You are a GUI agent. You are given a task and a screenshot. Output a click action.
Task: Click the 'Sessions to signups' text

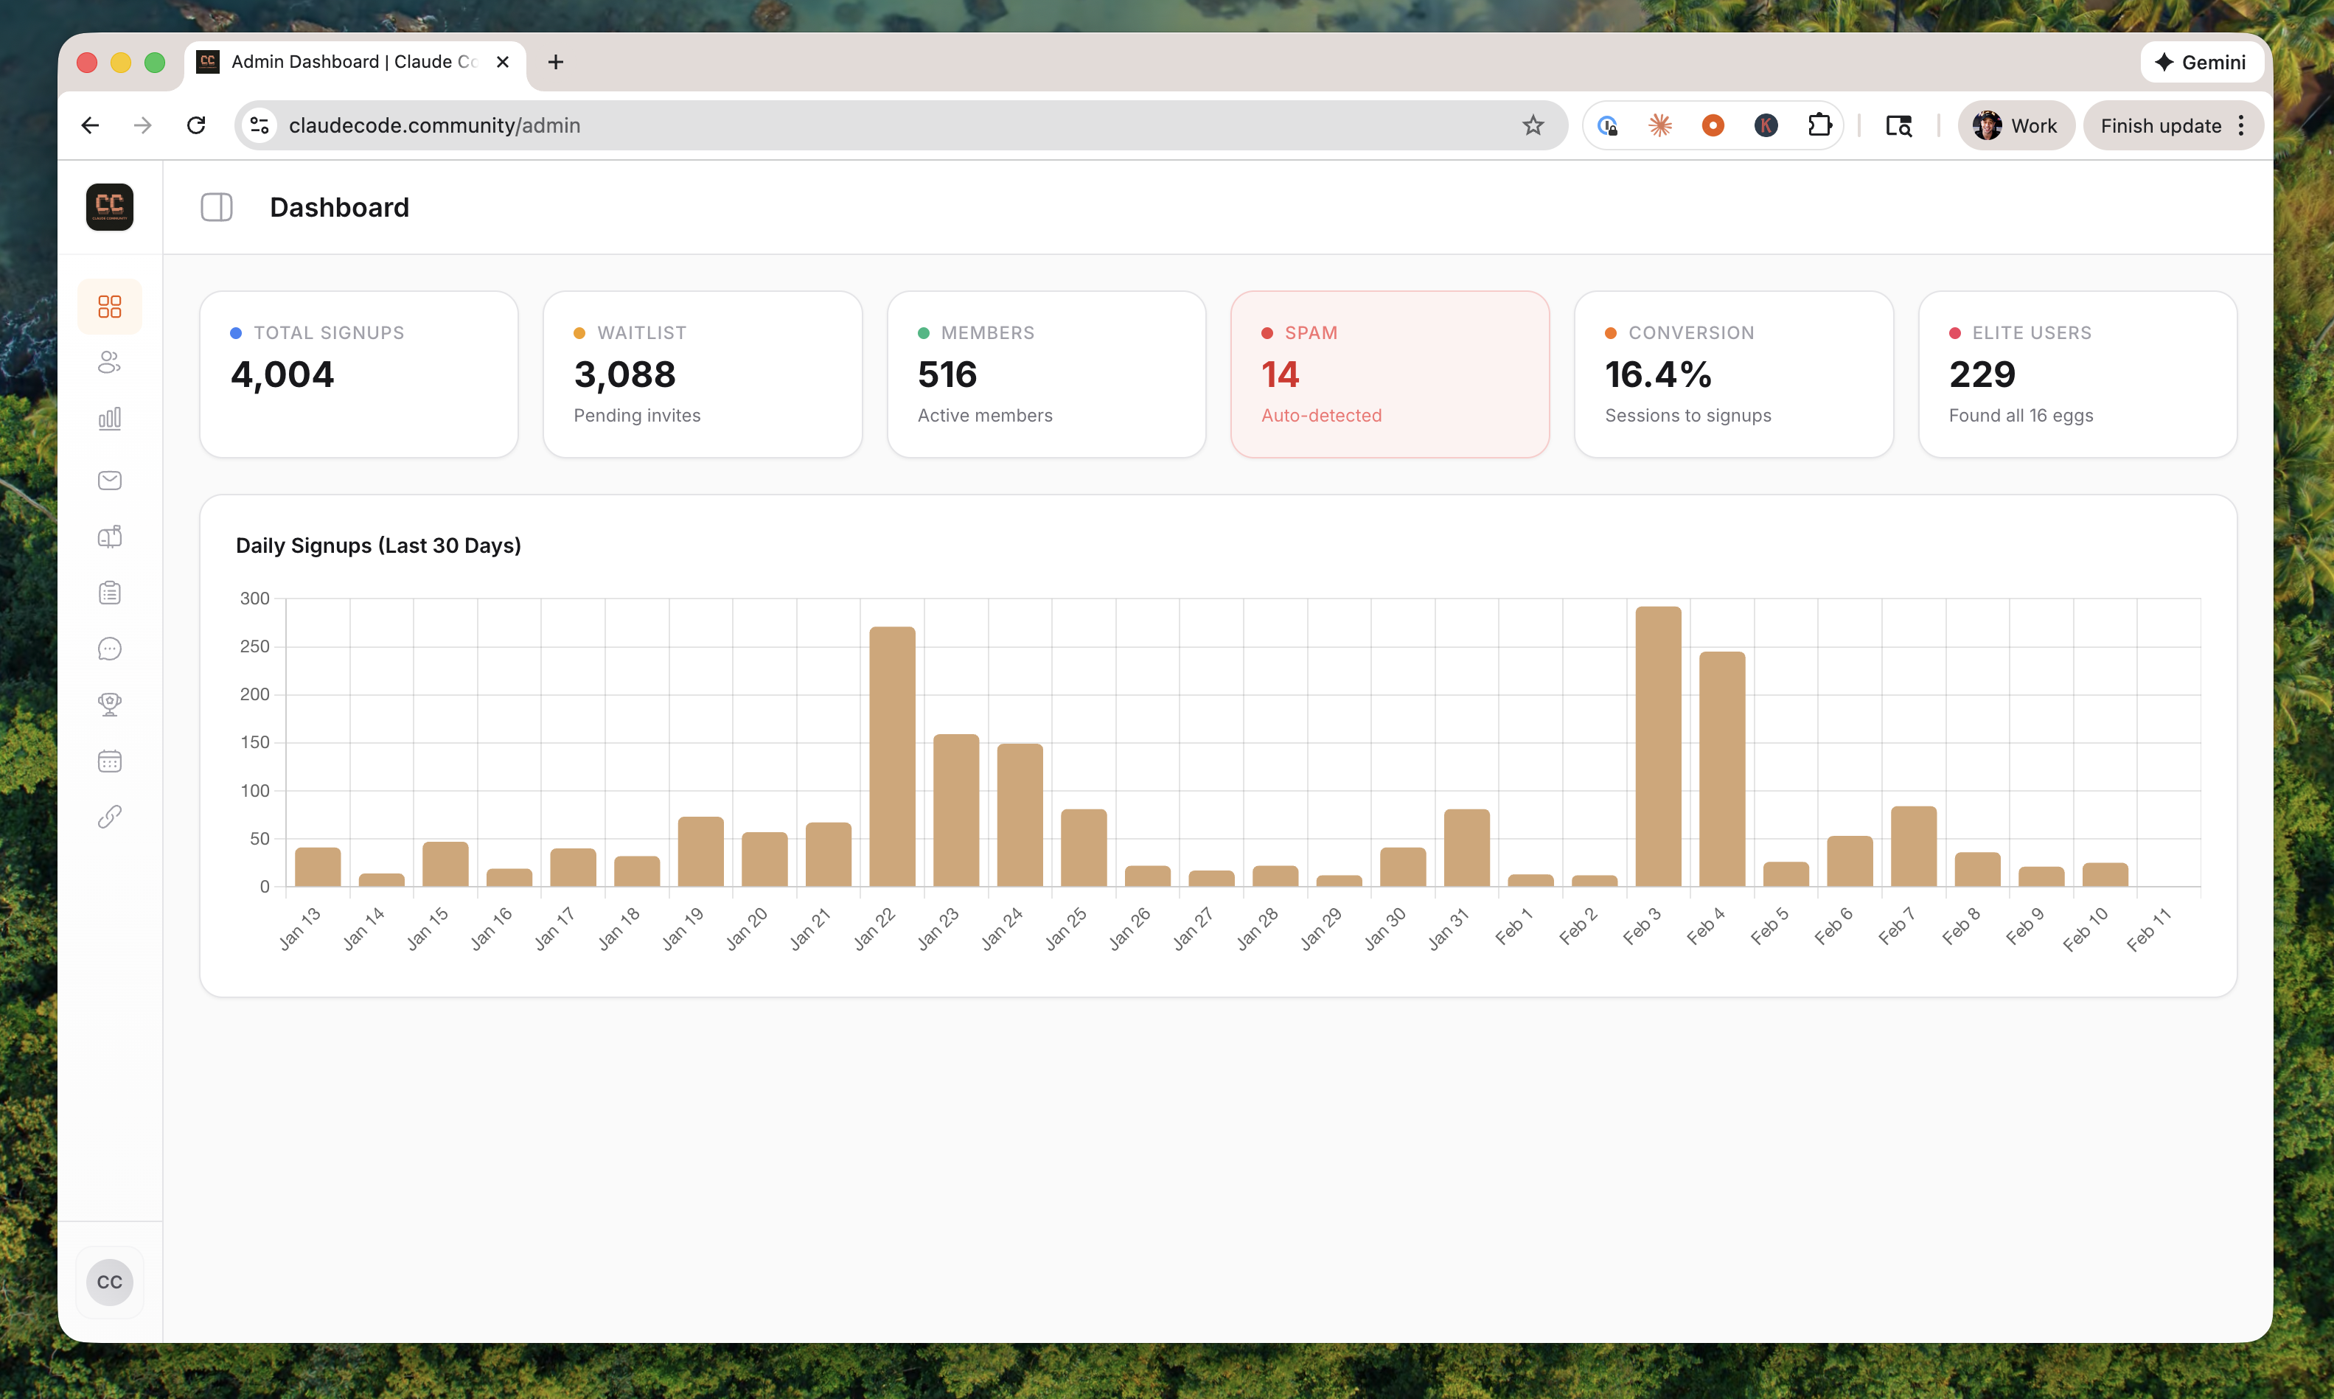1687,416
